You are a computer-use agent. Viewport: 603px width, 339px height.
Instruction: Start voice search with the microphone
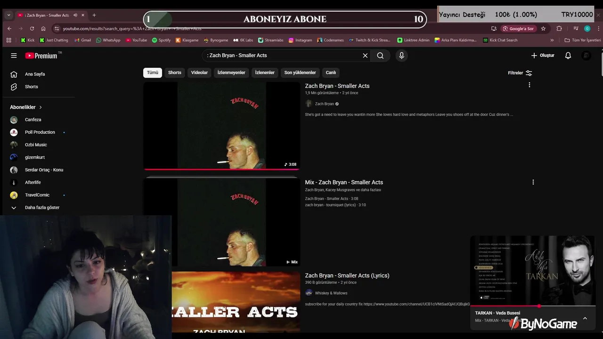(401, 56)
